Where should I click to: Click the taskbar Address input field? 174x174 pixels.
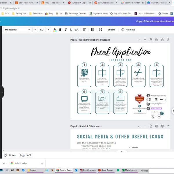click(161, 171)
